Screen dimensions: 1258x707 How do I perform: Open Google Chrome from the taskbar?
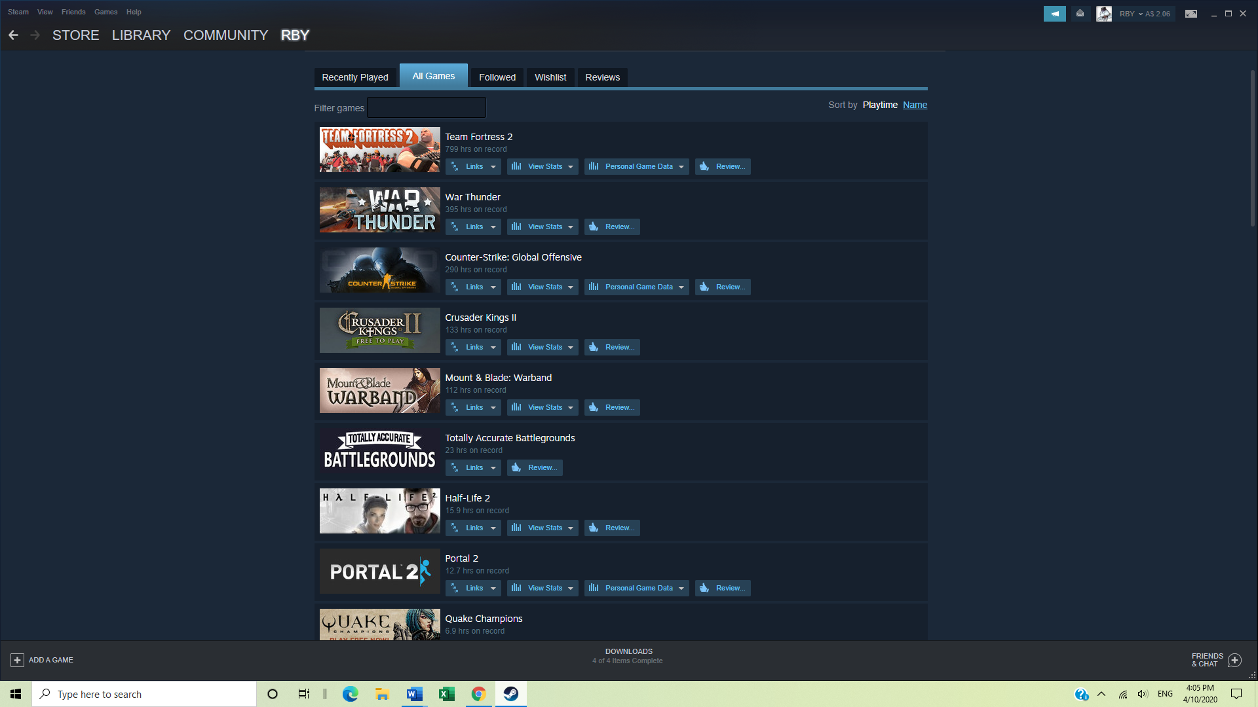(x=479, y=694)
